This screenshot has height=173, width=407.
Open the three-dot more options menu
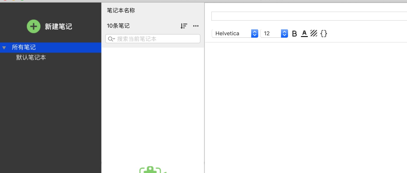coord(196,26)
